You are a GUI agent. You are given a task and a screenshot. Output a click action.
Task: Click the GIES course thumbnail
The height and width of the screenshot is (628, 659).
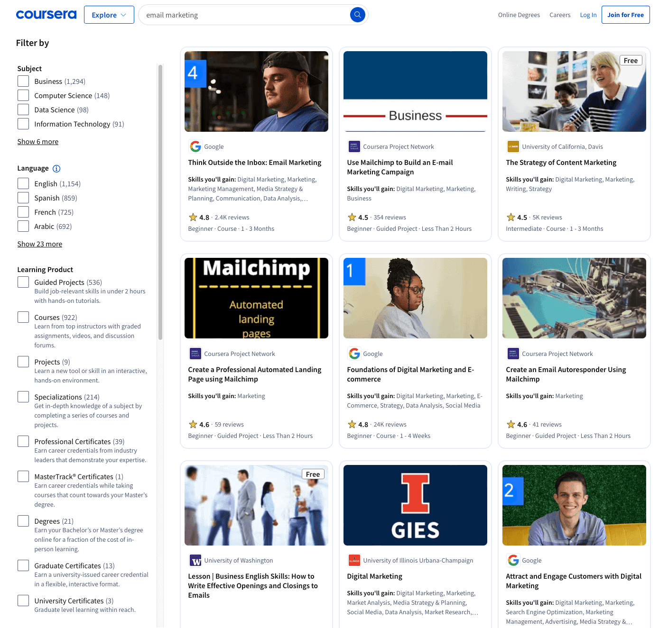(415, 505)
